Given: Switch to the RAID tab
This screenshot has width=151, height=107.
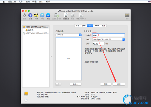Looking at the screenshot, I should pos(96,26).
